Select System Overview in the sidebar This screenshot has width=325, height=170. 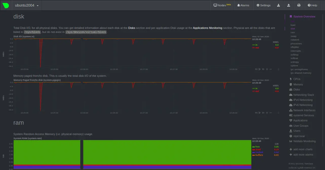coord(304,16)
